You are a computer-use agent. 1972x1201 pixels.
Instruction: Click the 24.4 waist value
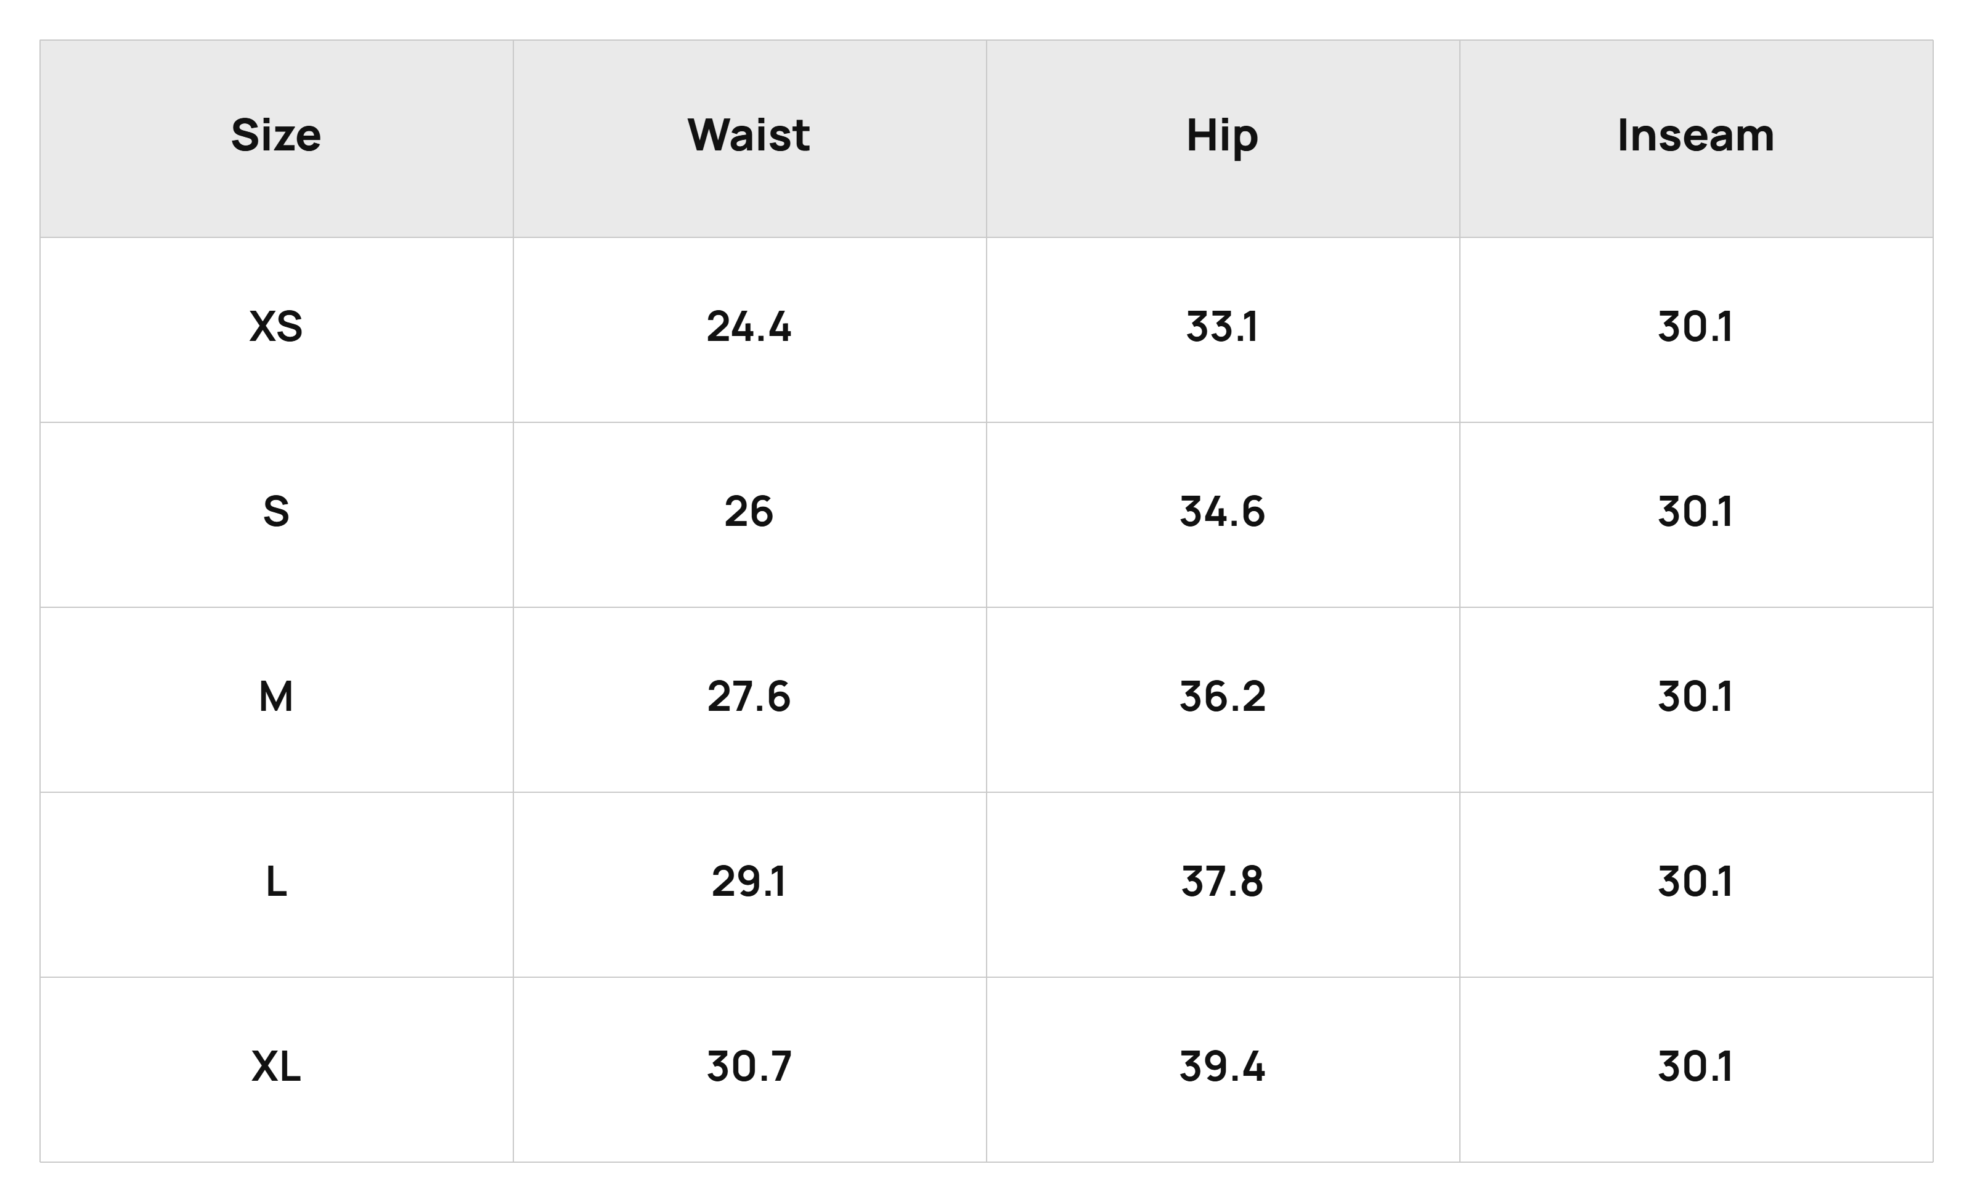click(749, 327)
